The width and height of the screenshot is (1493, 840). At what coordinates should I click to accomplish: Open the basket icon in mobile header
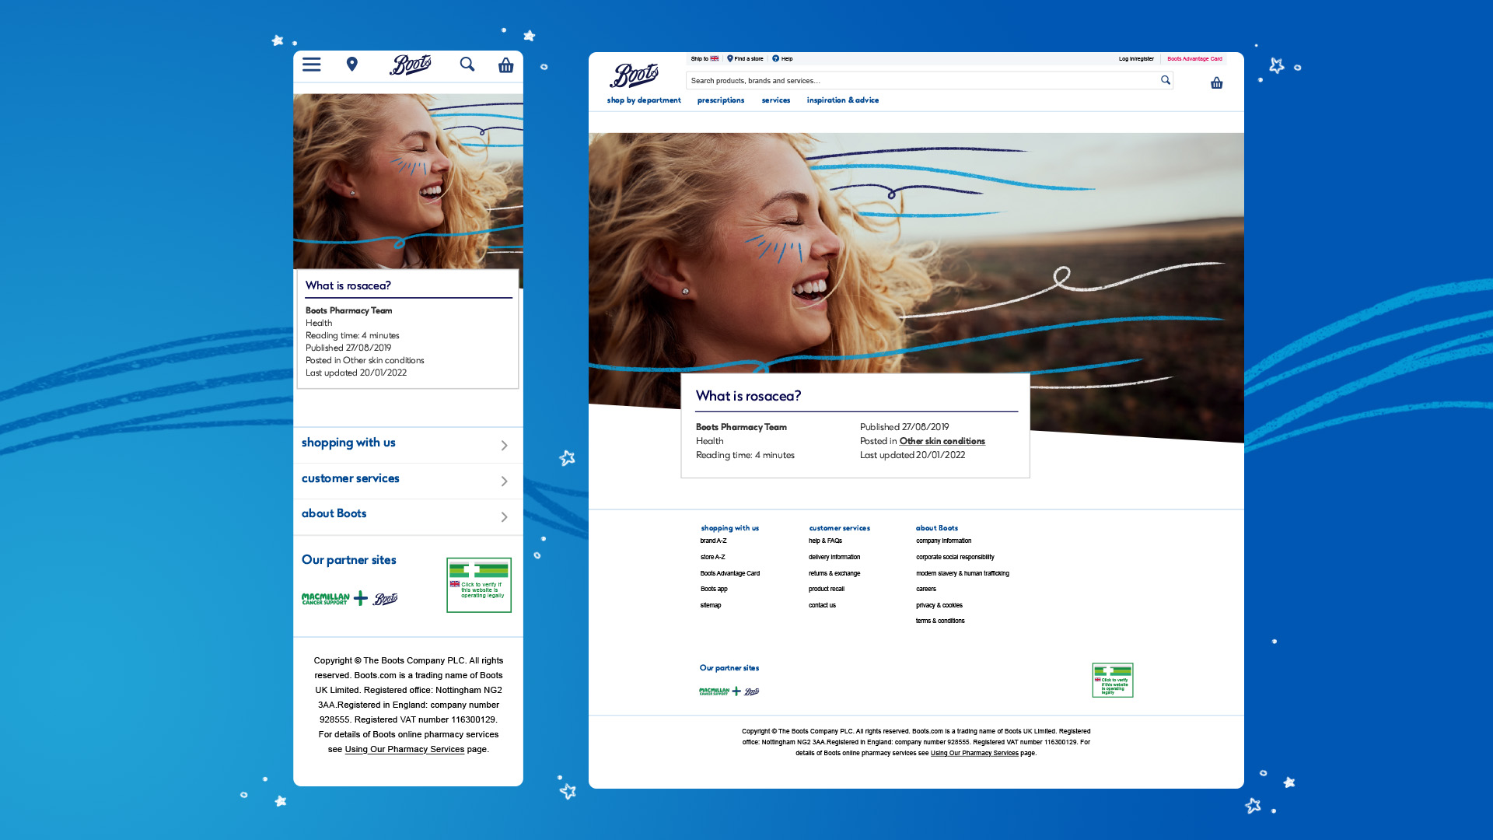[x=506, y=65]
